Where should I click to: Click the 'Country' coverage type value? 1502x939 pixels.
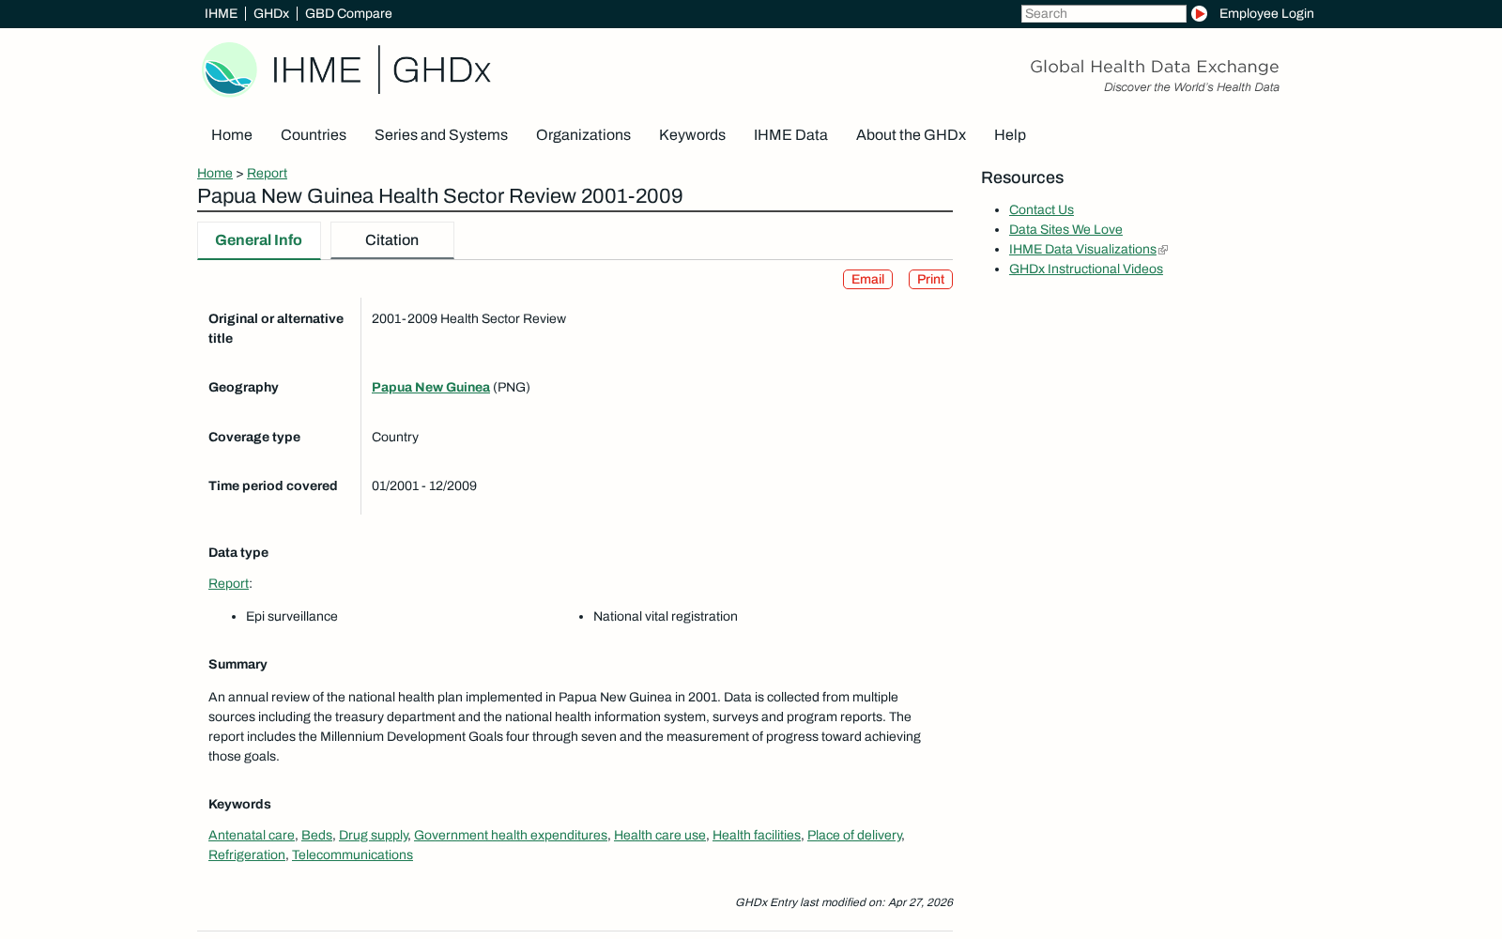click(395, 437)
